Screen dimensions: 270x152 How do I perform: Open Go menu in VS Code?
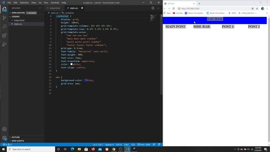coord(40,3)
